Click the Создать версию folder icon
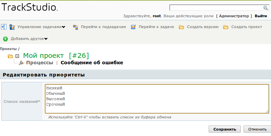 [x=182, y=27]
